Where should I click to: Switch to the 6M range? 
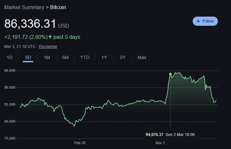(66, 58)
